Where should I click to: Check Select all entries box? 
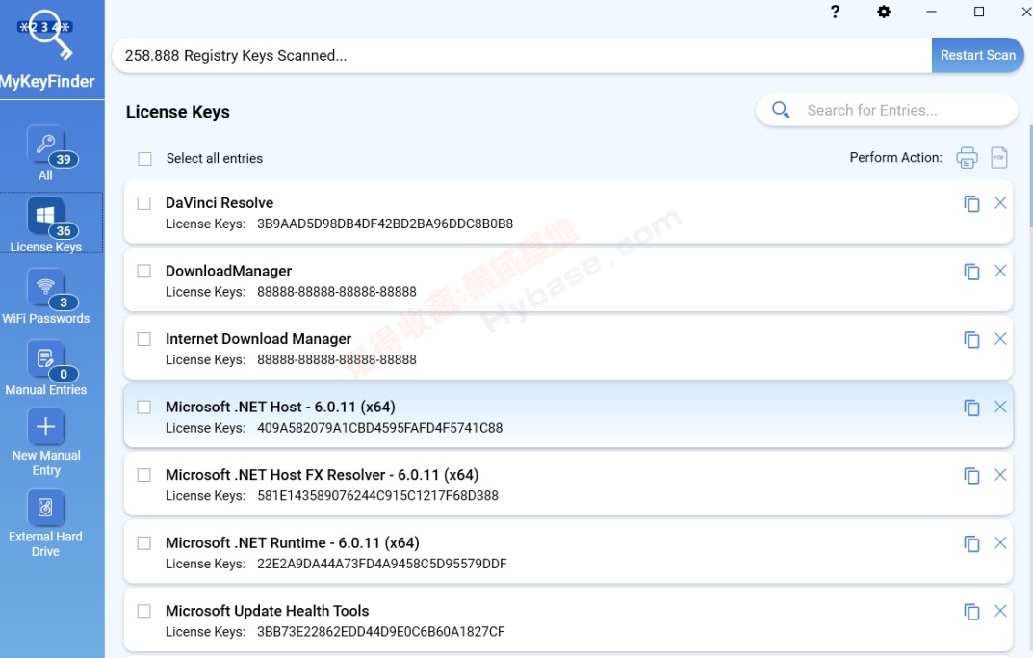[x=145, y=159]
